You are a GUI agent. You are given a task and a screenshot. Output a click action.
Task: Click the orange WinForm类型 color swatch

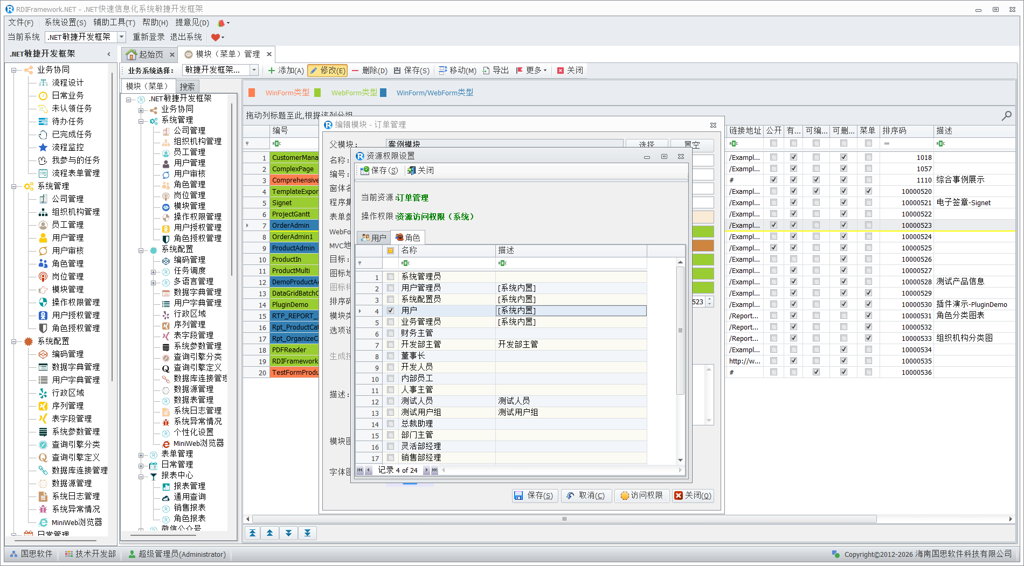tap(252, 93)
